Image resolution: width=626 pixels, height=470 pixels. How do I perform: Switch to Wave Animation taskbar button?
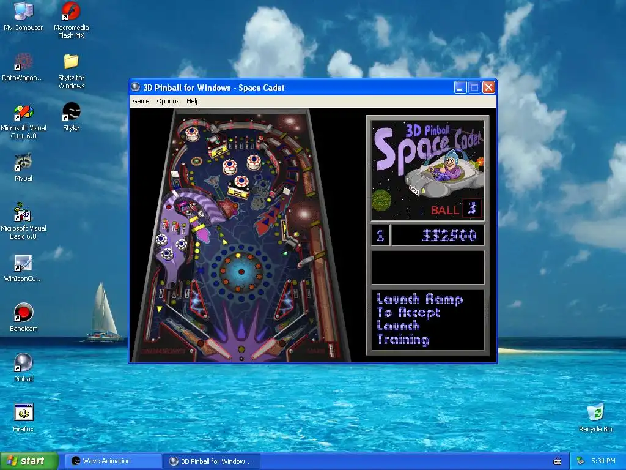(x=113, y=461)
